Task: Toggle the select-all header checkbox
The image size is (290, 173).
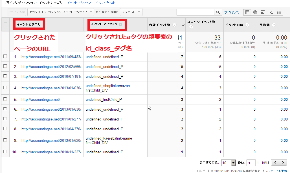Action: [x=5, y=24]
